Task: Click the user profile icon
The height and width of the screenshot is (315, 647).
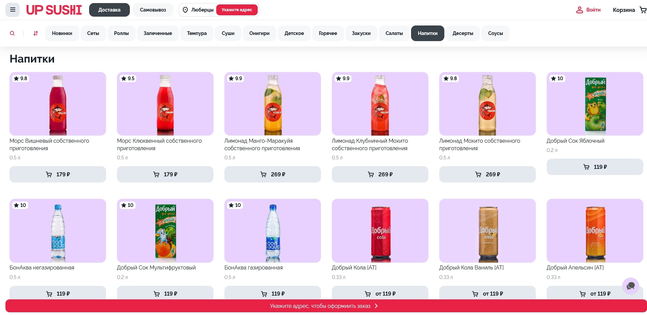Action: click(x=579, y=10)
